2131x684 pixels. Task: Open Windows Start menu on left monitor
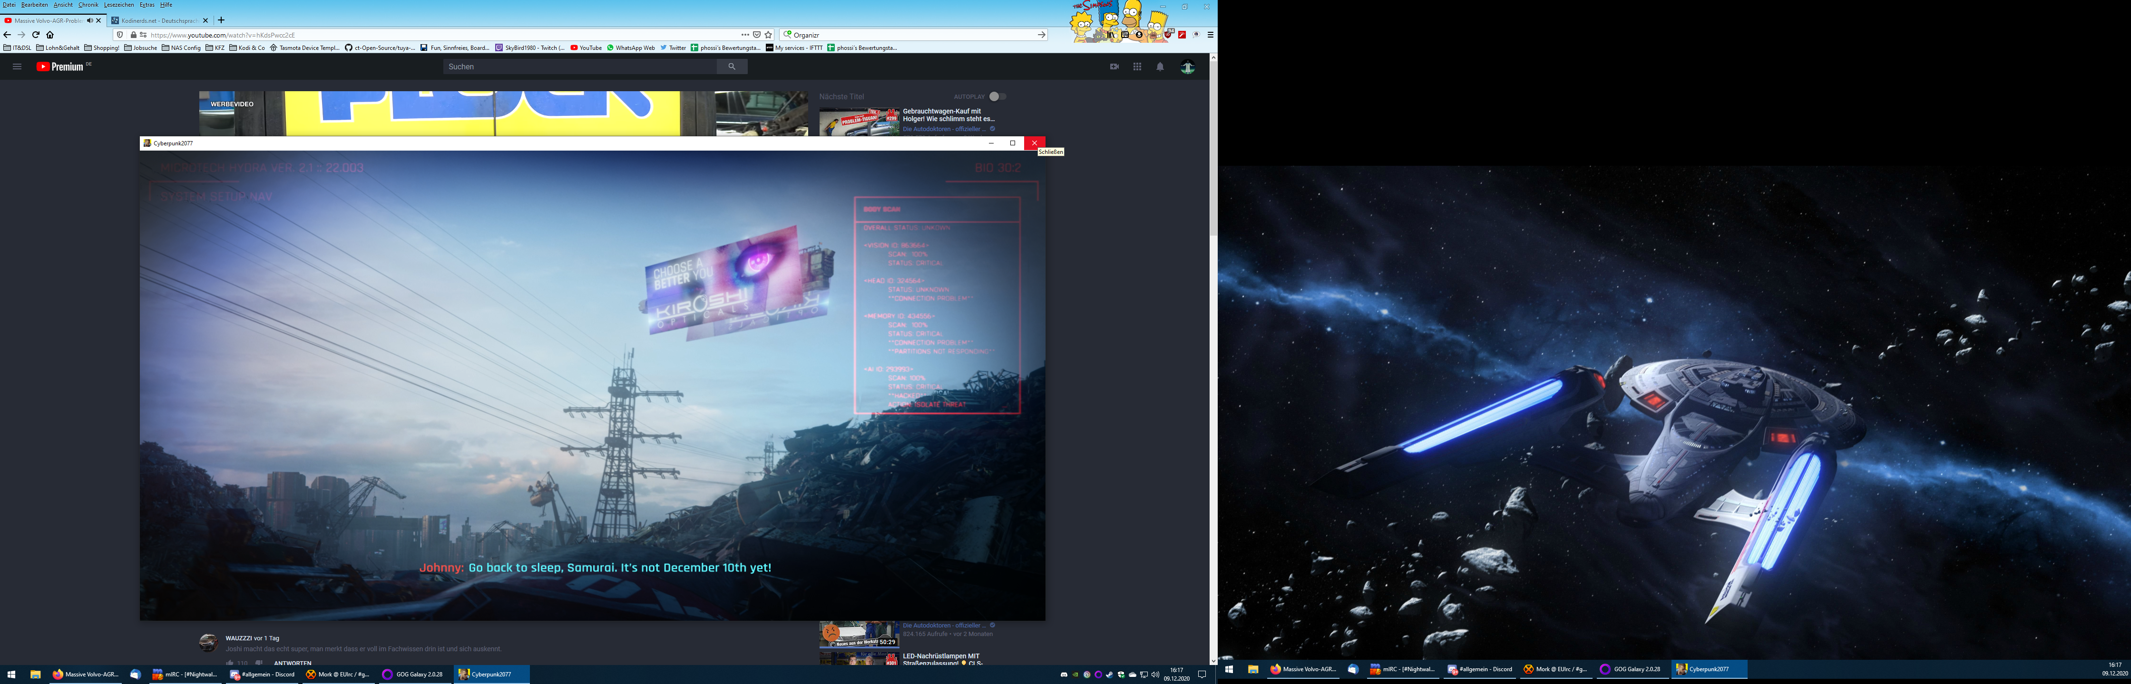(x=11, y=674)
